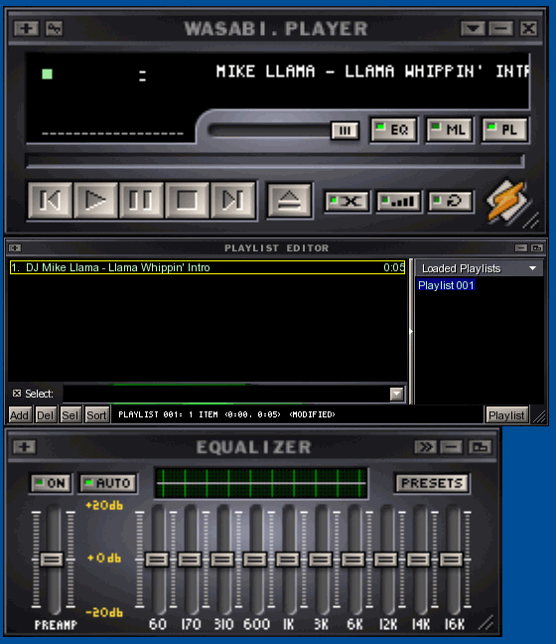This screenshot has width=556, height=644.
Task: Toggle the ML media library button
Action: pyautogui.click(x=450, y=130)
